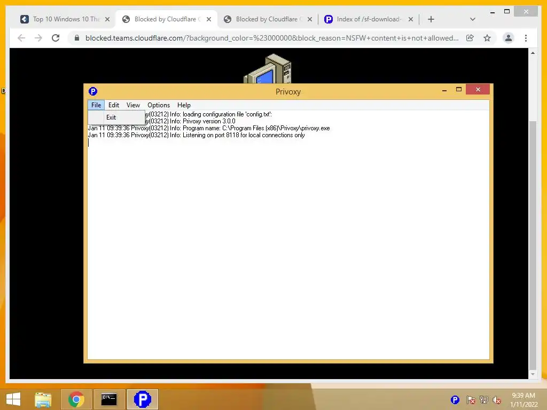Minimize the Privoxy window
Image resolution: width=547 pixels, height=410 pixels.
(x=444, y=90)
